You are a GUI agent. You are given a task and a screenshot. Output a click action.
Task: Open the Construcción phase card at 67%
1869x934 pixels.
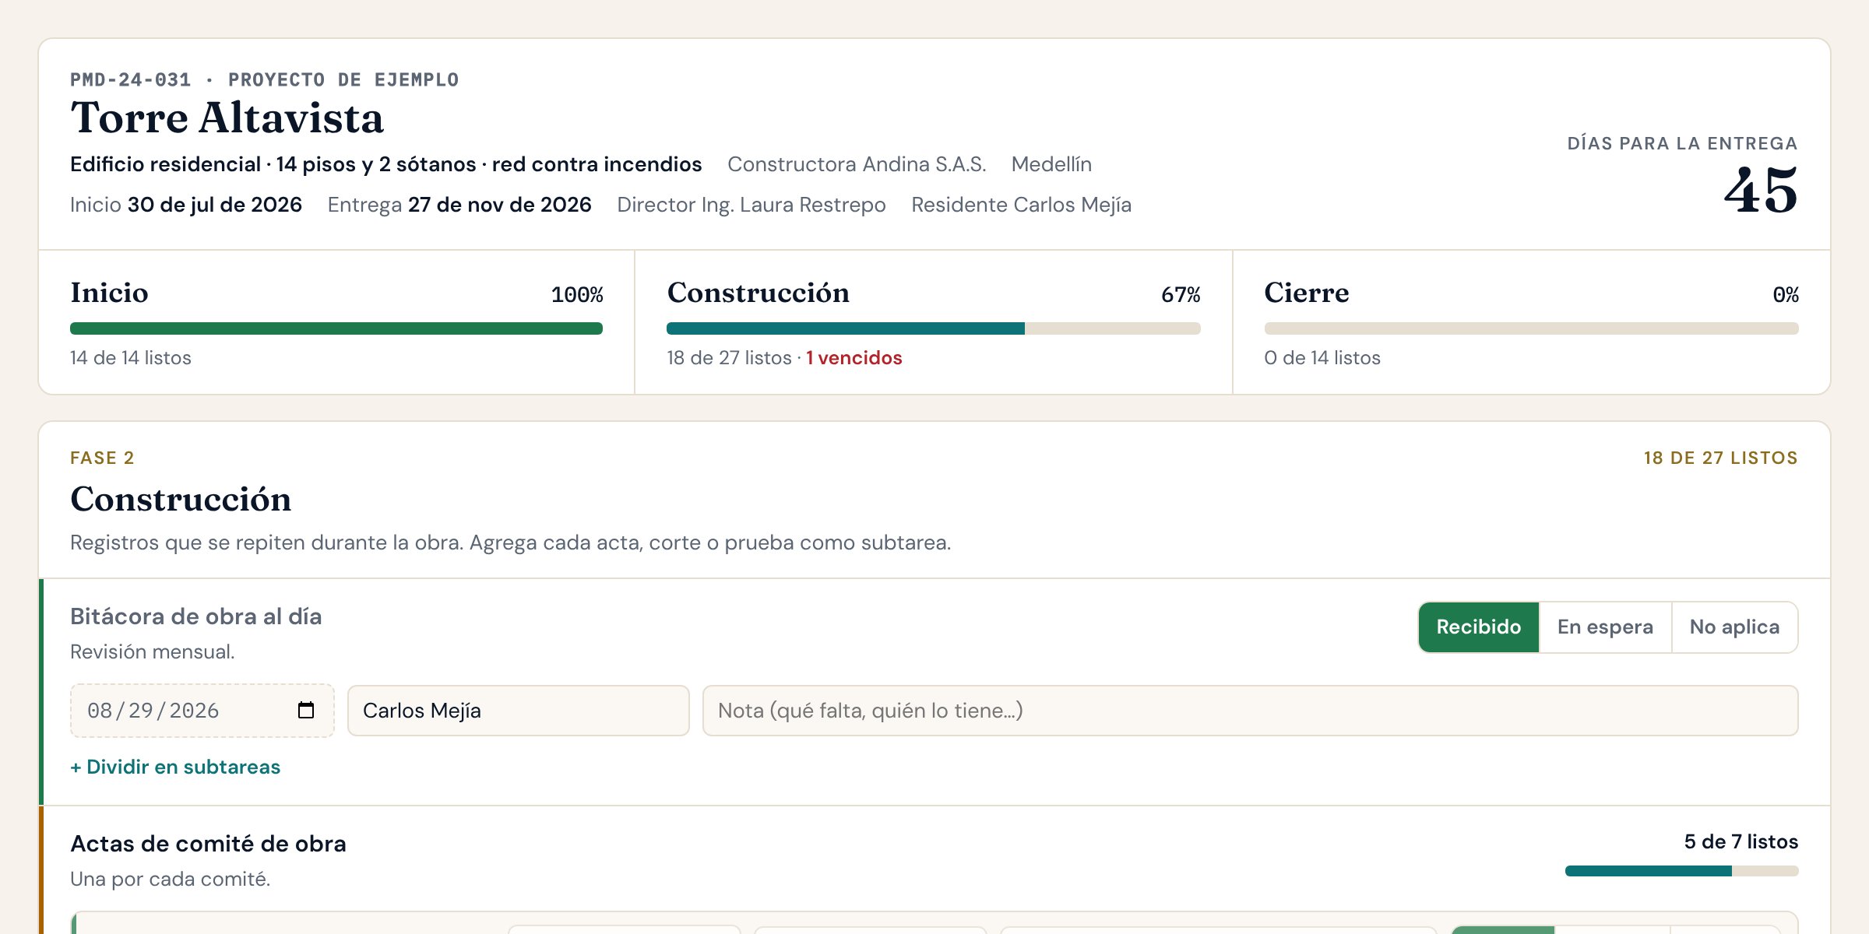pyautogui.click(x=934, y=322)
